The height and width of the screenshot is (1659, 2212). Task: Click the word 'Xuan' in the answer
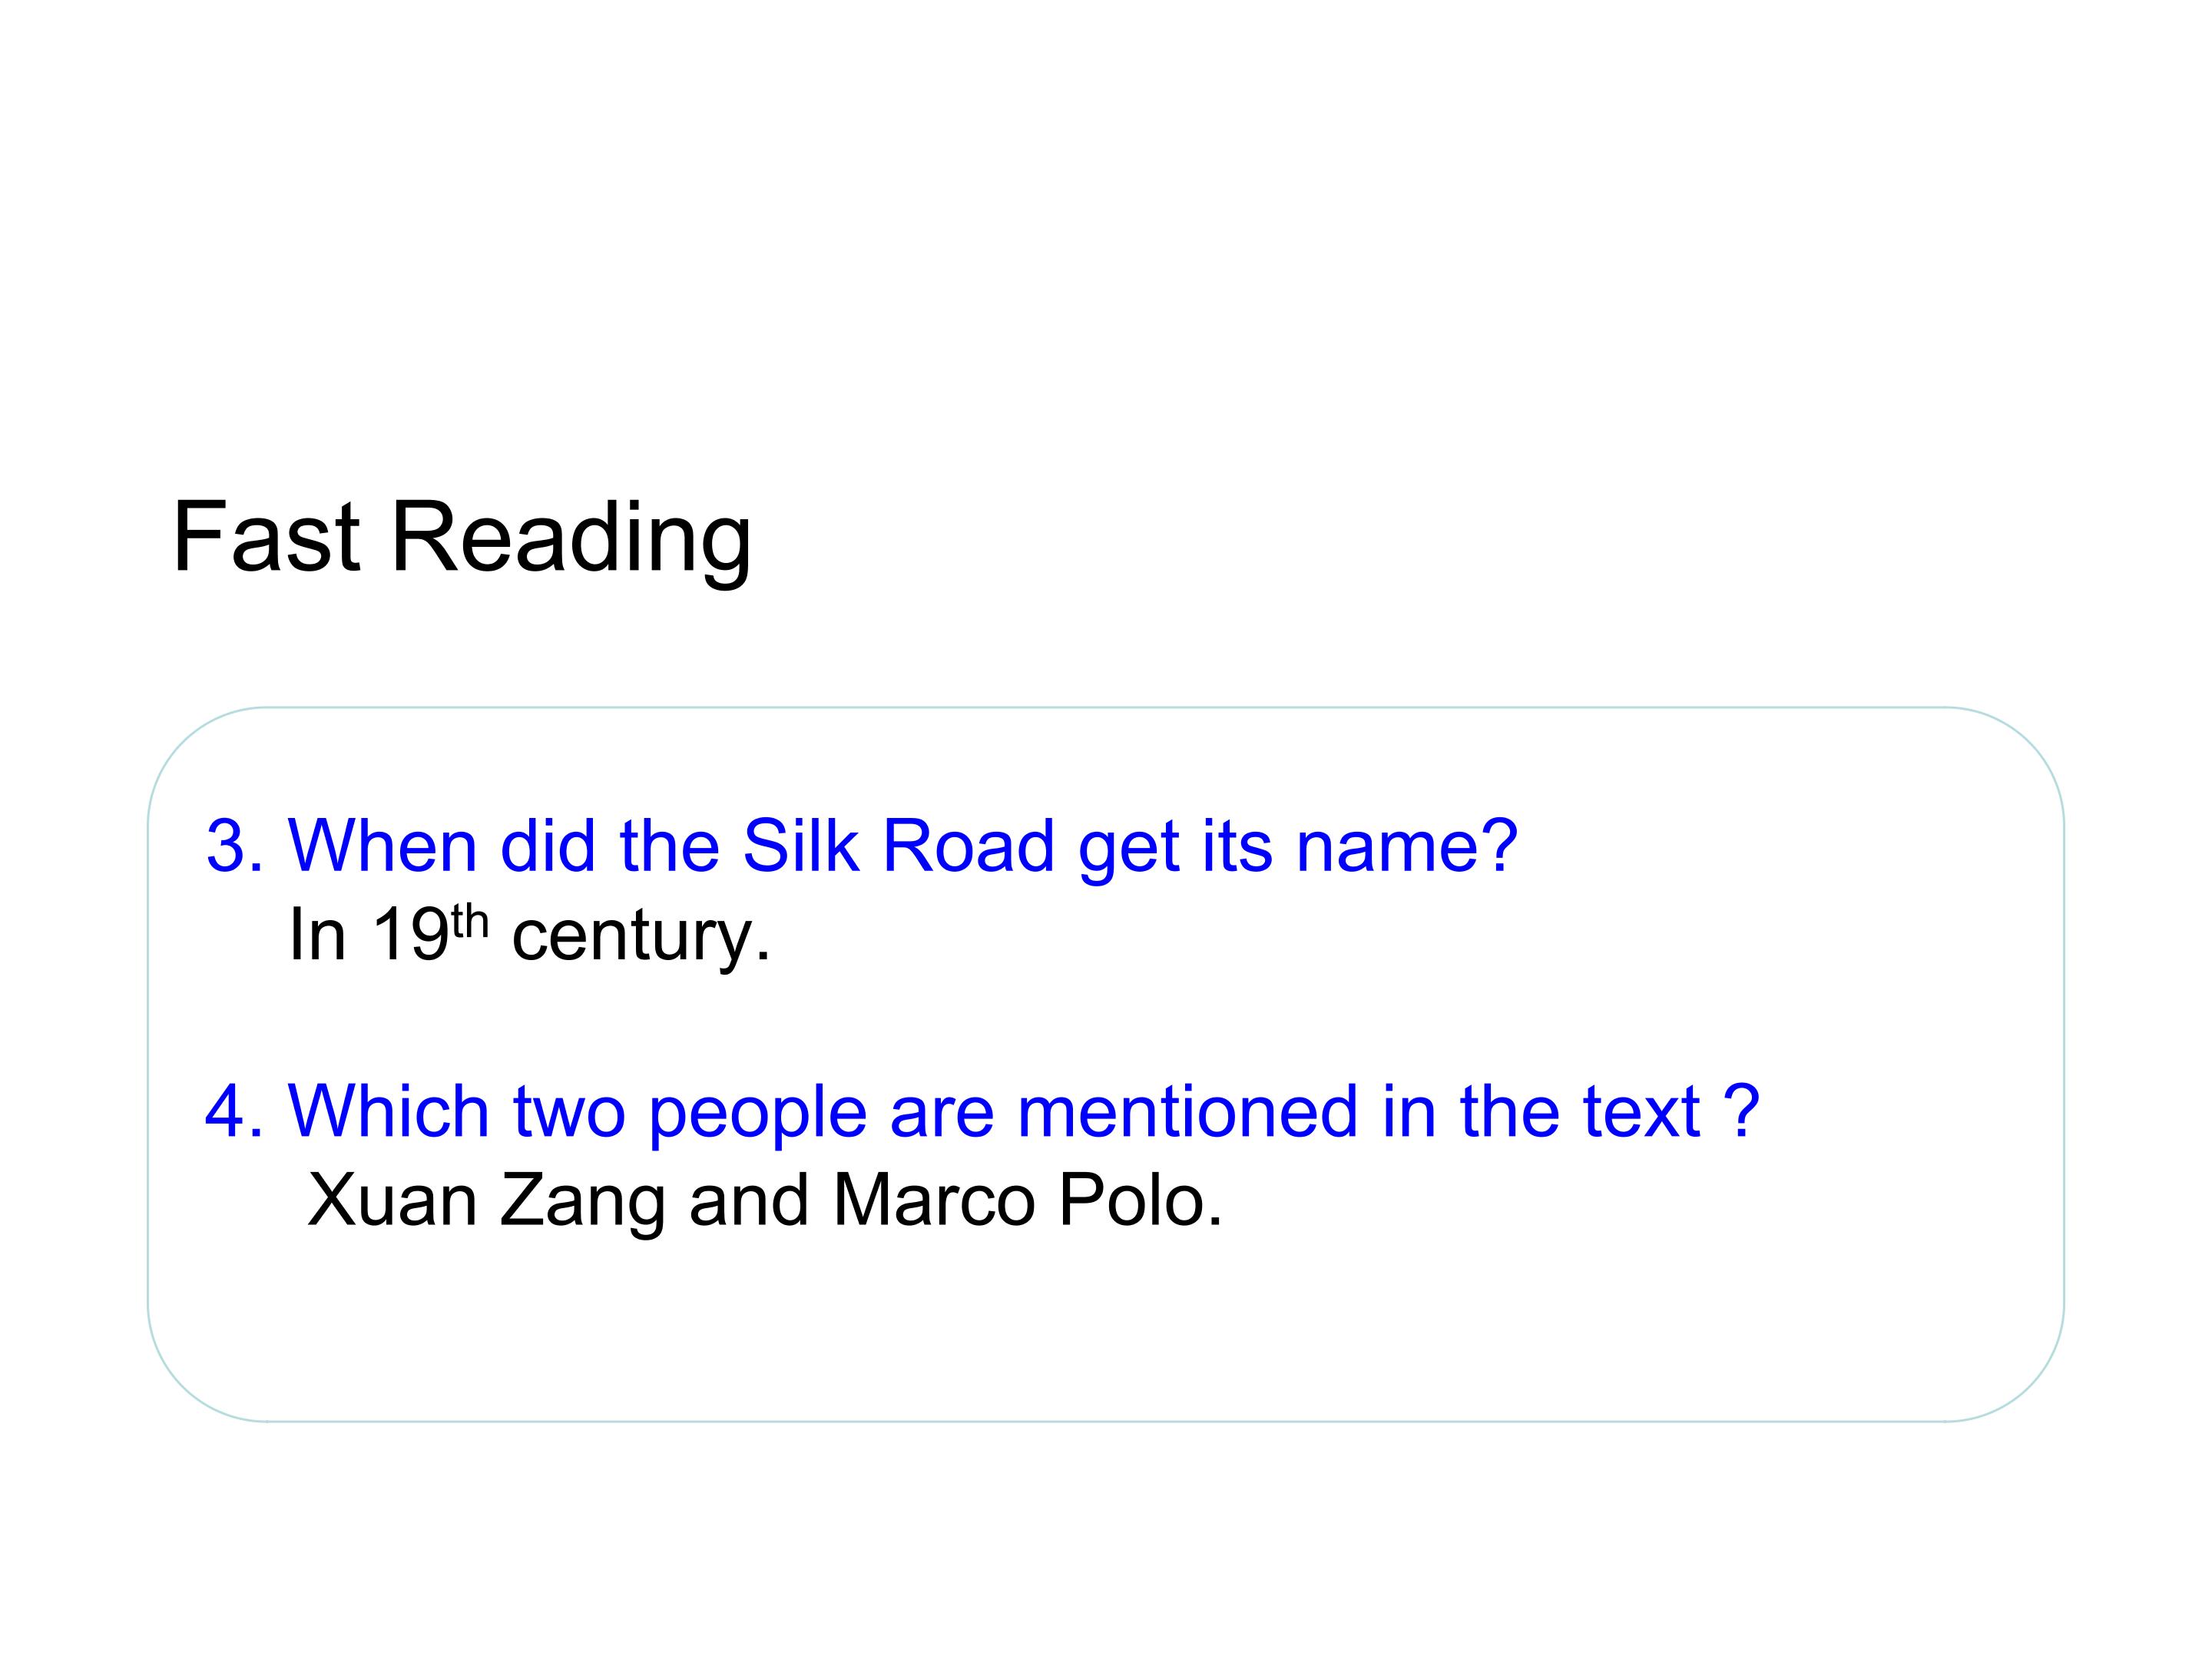[x=392, y=1200]
